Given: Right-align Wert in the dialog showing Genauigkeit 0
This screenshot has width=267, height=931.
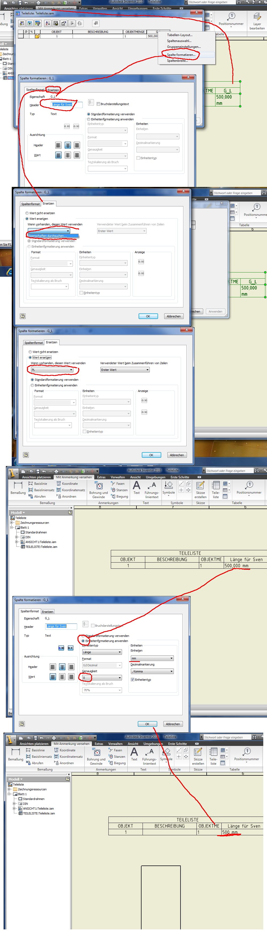Looking at the screenshot, I should point(71,677).
